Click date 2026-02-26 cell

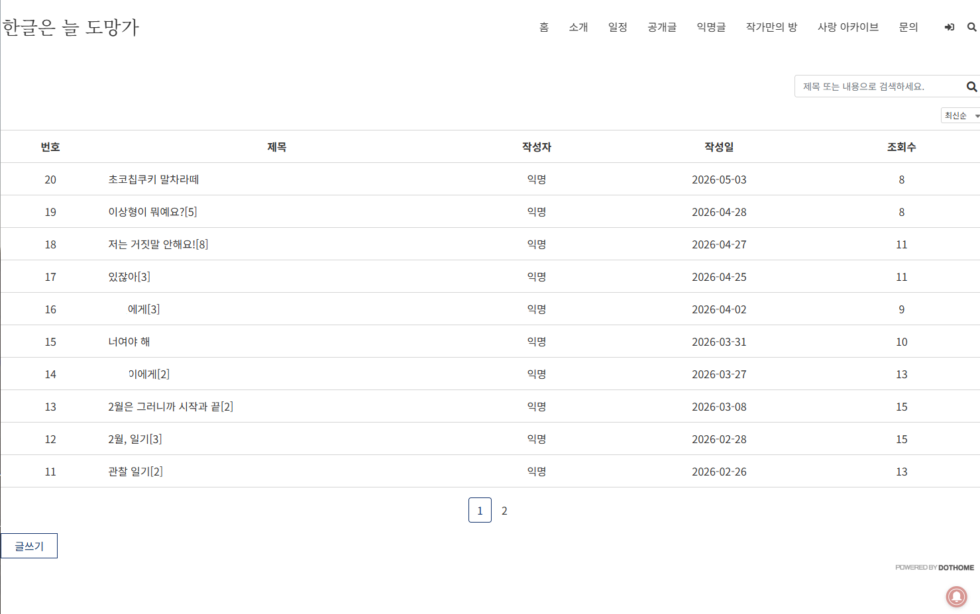pos(719,472)
